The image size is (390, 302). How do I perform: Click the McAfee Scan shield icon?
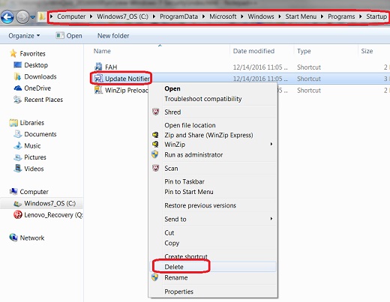[x=155, y=168]
